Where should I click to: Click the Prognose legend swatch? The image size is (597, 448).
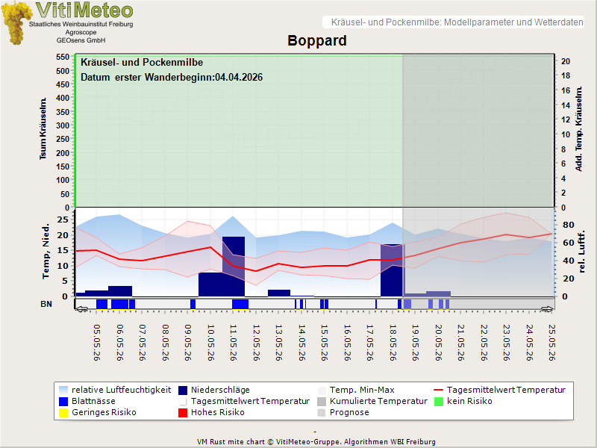[322, 413]
